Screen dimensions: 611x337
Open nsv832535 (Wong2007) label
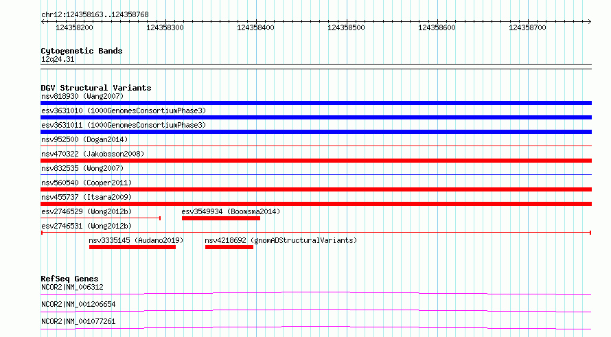(82, 168)
